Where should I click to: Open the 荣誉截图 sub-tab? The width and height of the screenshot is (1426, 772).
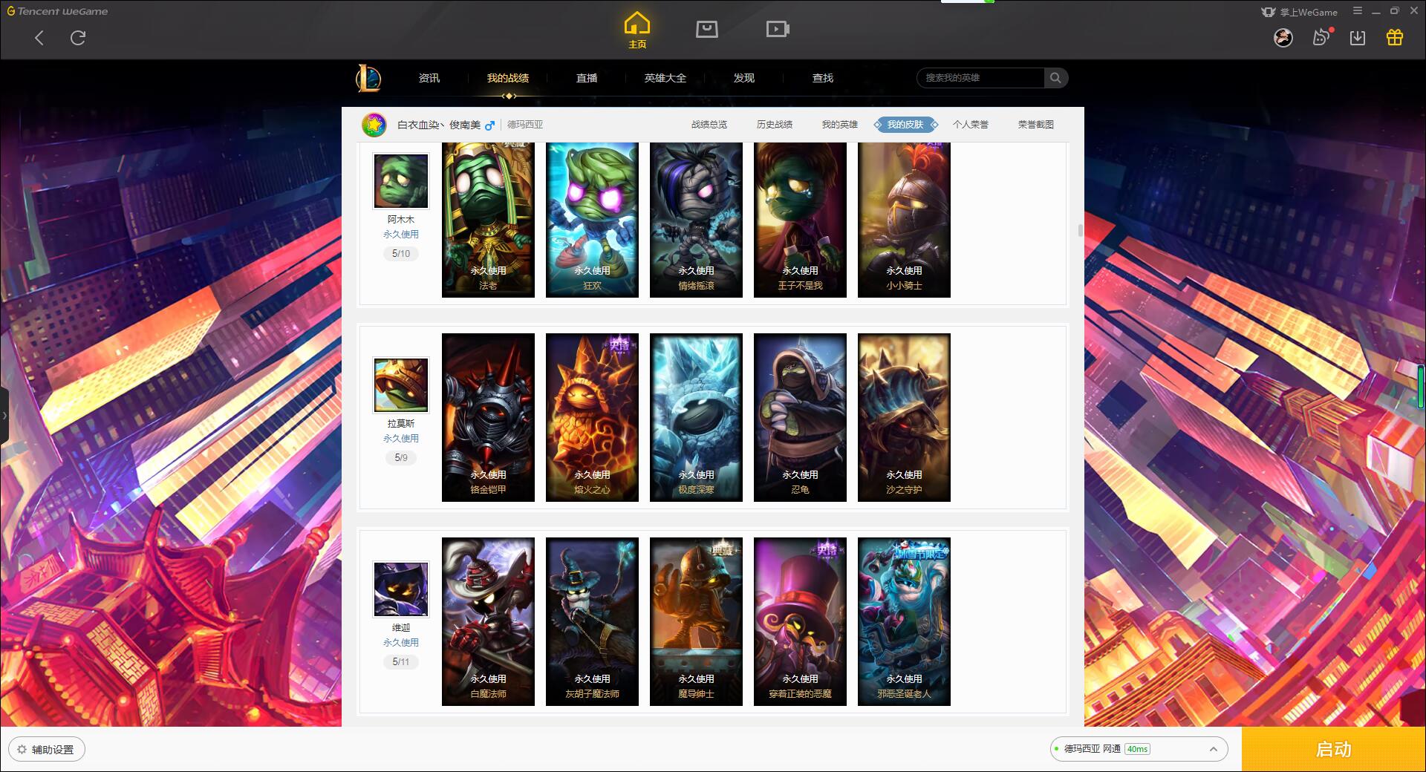click(x=1036, y=125)
